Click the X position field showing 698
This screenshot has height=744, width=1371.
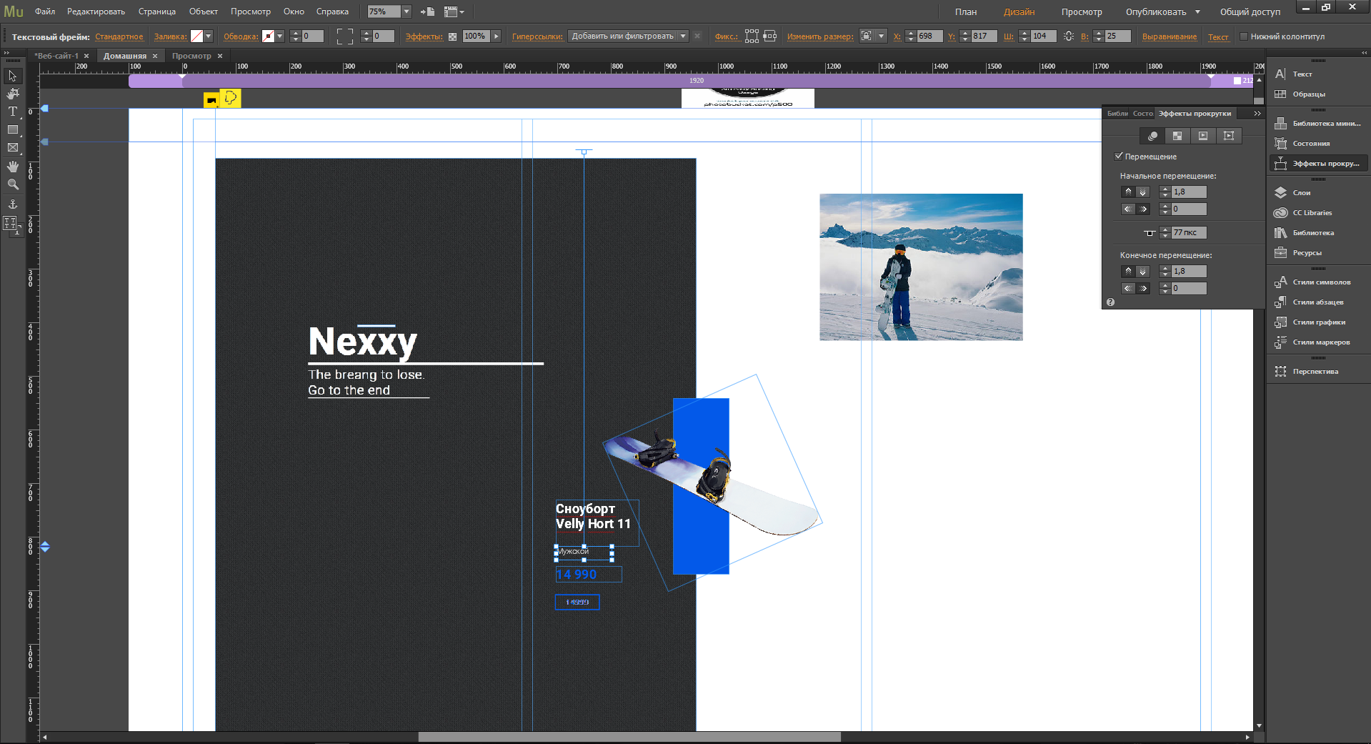[929, 36]
